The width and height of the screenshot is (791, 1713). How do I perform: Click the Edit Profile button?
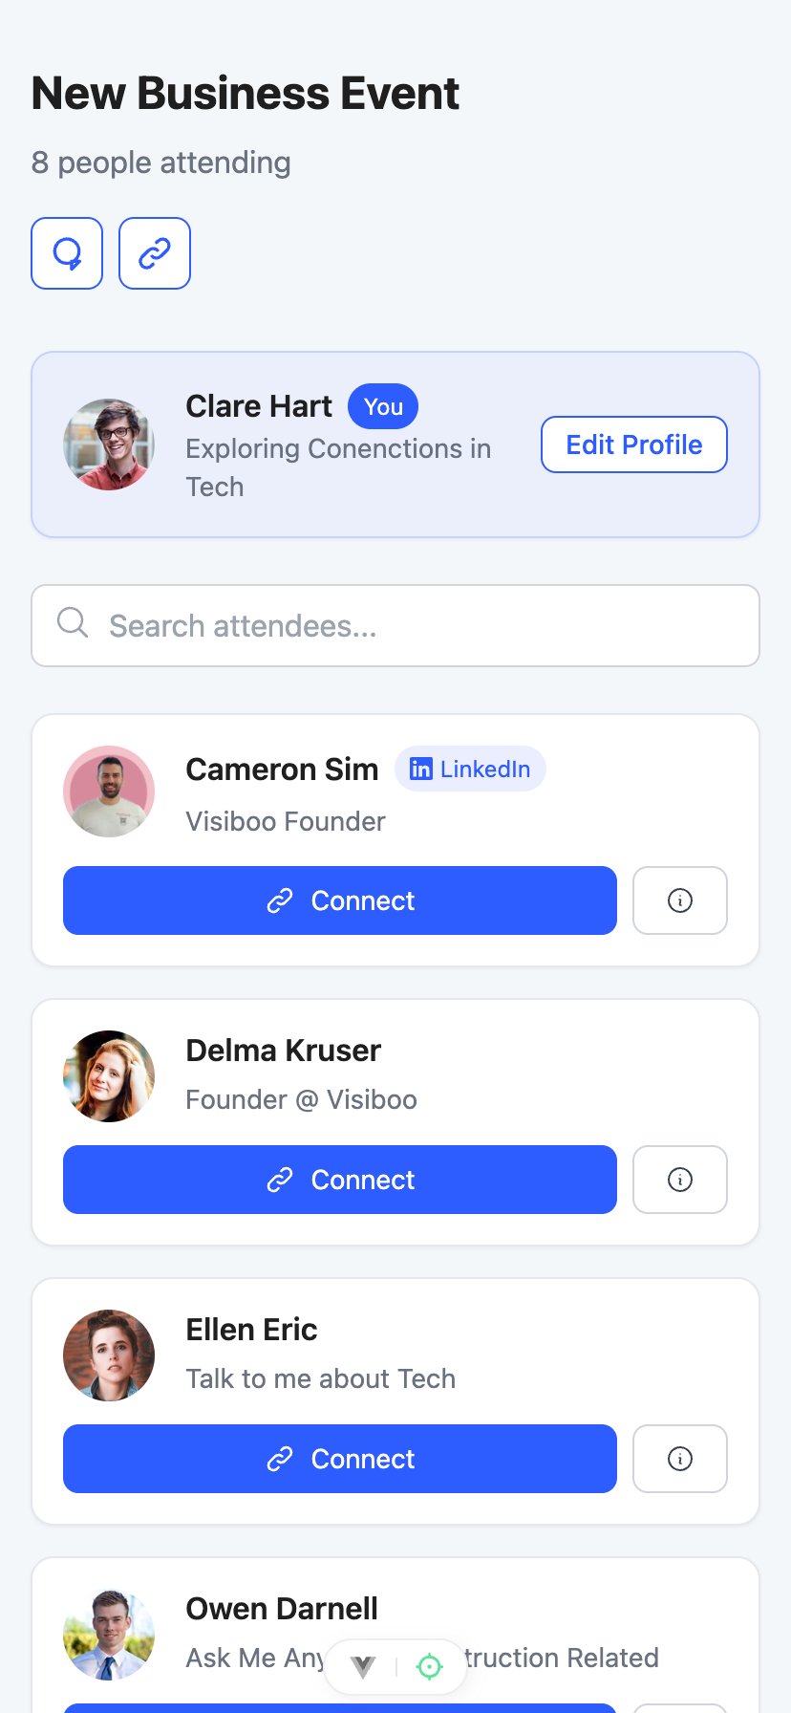634,445
